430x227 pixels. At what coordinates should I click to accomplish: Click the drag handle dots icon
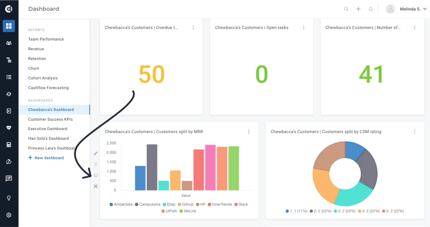tap(96, 164)
